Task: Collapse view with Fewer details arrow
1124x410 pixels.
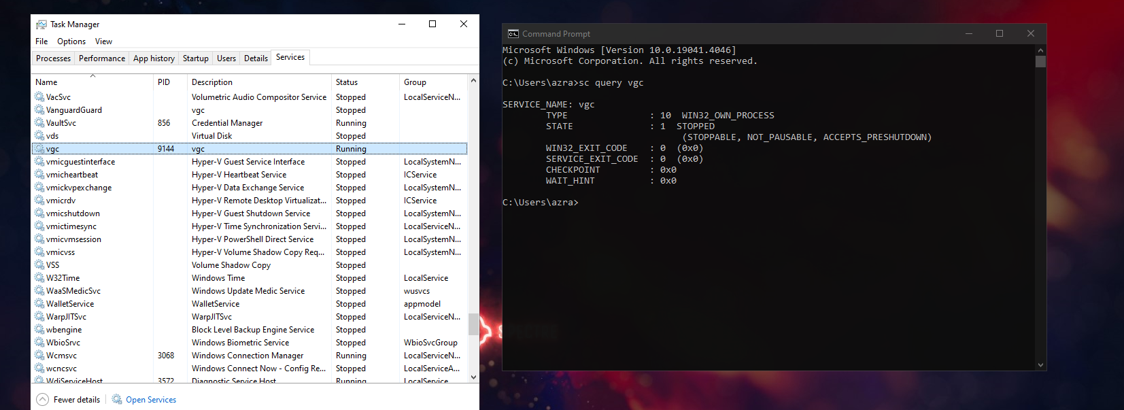Action: tap(42, 400)
